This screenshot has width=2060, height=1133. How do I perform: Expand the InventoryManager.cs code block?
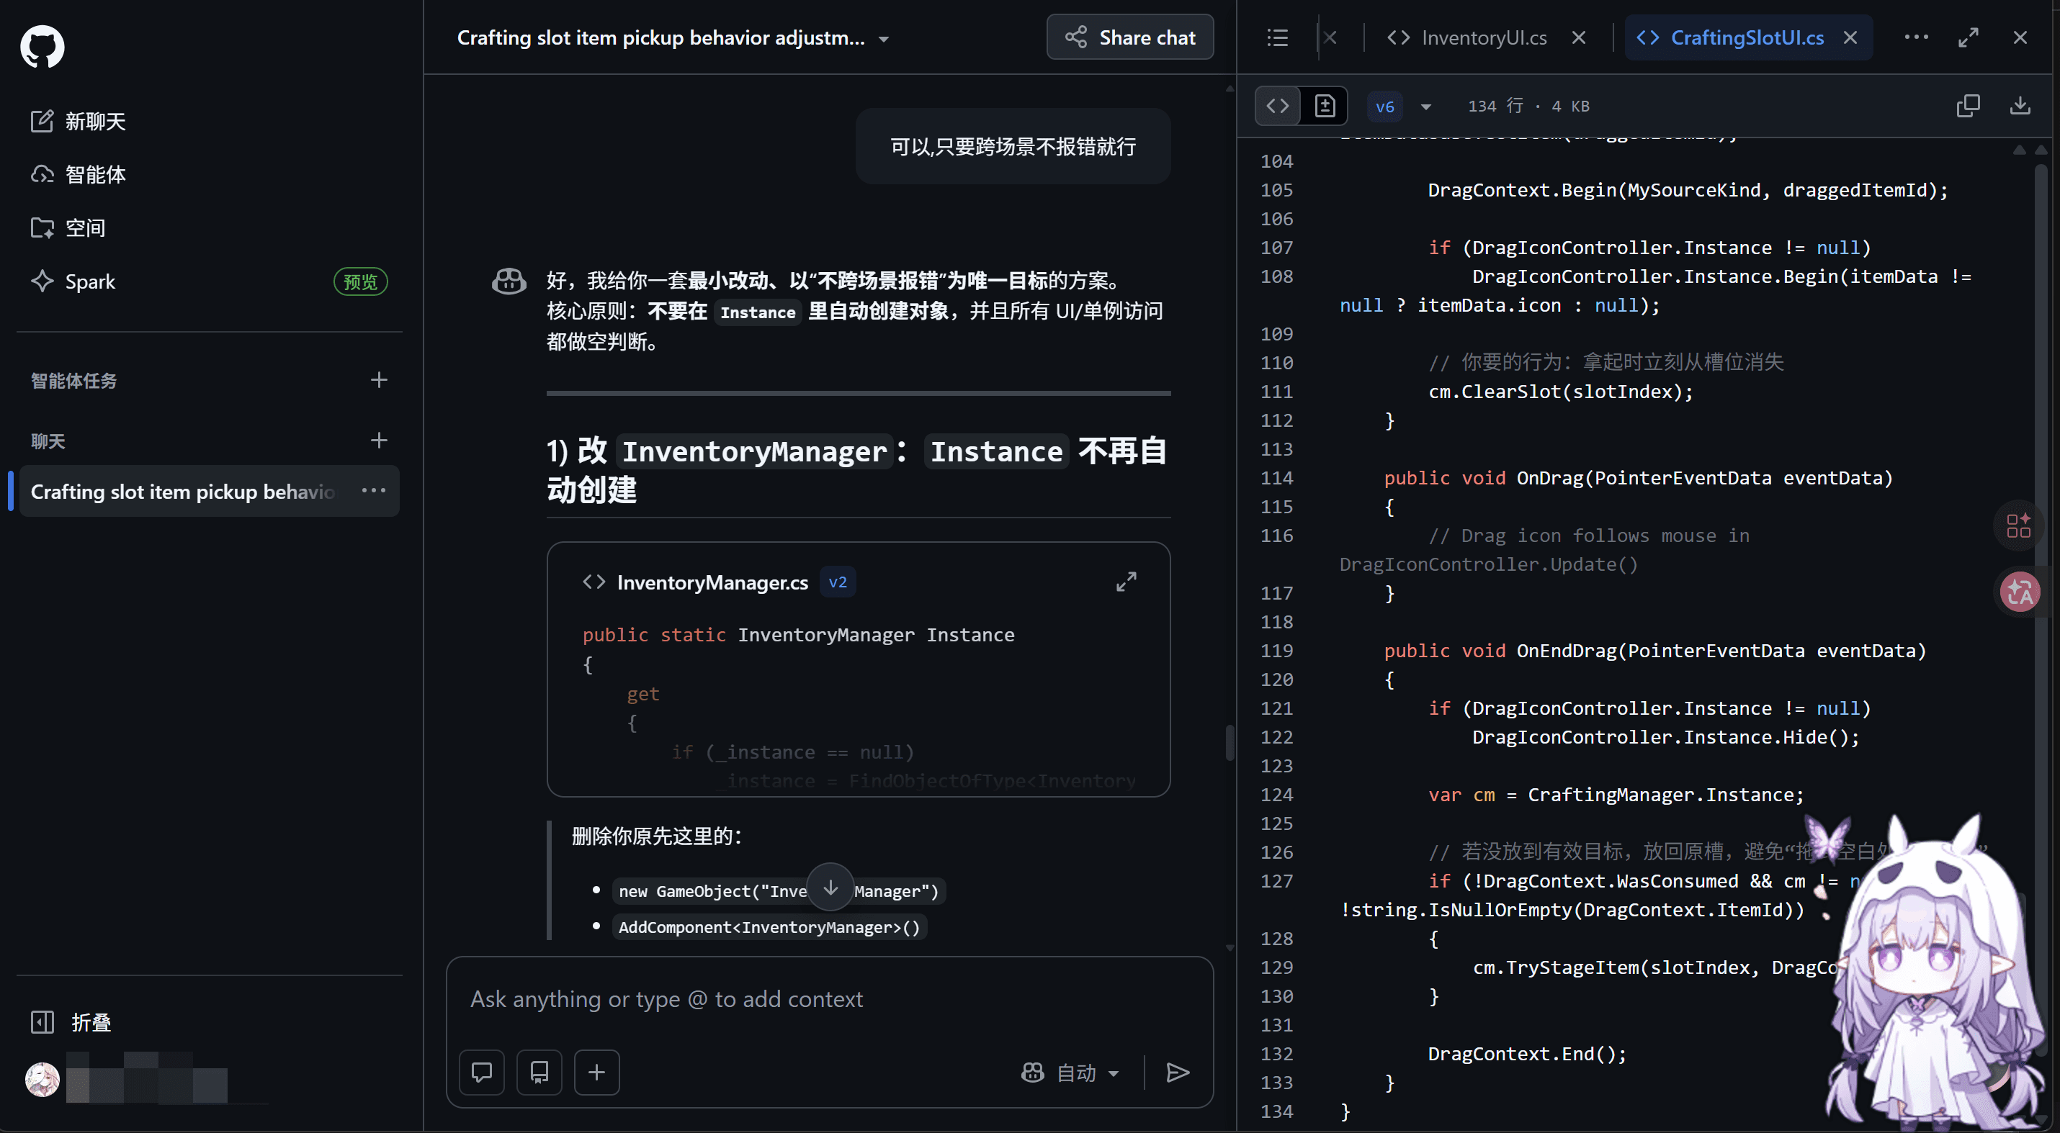[x=1126, y=582]
